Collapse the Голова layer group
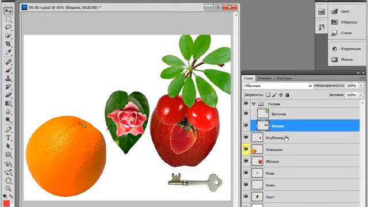368x207 pixels. pyautogui.click(x=254, y=103)
